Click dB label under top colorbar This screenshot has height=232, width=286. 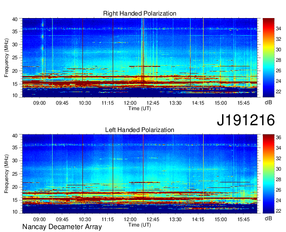pyautogui.click(x=268, y=103)
